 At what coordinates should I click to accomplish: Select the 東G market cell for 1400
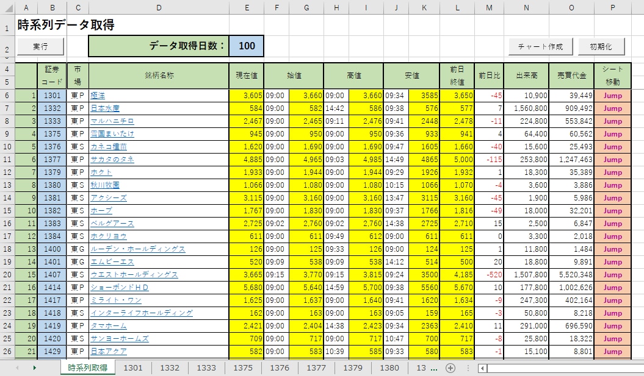[78, 249]
